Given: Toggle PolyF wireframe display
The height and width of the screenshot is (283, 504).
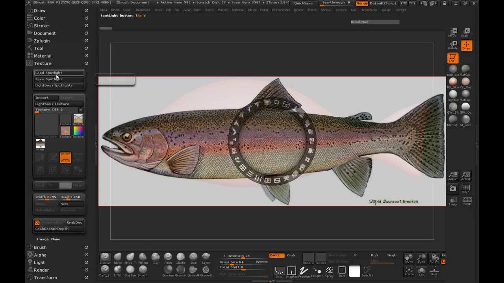Looking at the screenshot, I should click(465, 189).
